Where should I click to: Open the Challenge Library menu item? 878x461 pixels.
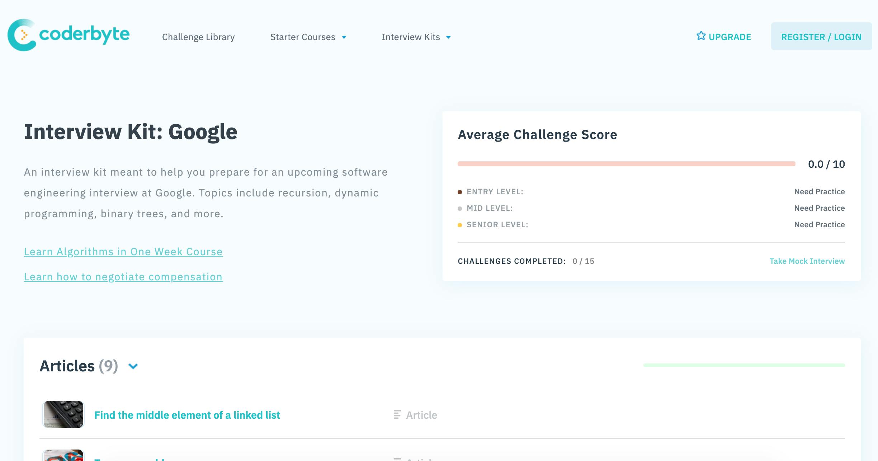coord(198,37)
